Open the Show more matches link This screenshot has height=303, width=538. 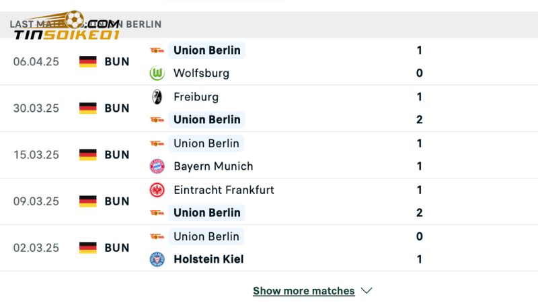pyautogui.click(x=303, y=291)
